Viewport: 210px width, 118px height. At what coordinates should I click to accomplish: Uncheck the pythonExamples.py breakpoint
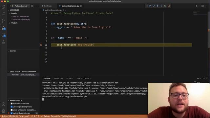click(x=11, y=113)
